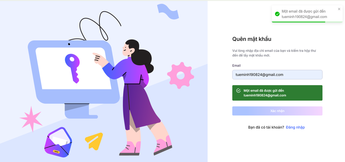Click the password instructions paragraph
Image resolution: width=345 pixels, height=162 pixels.
tap(274, 53)
